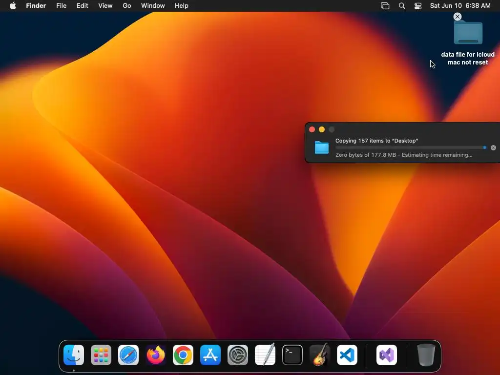Image resolution: width=500 pixels, height=375 pixels.
Task: Select the 'data file for icloud' desktop folder
Action: [468, 33]
